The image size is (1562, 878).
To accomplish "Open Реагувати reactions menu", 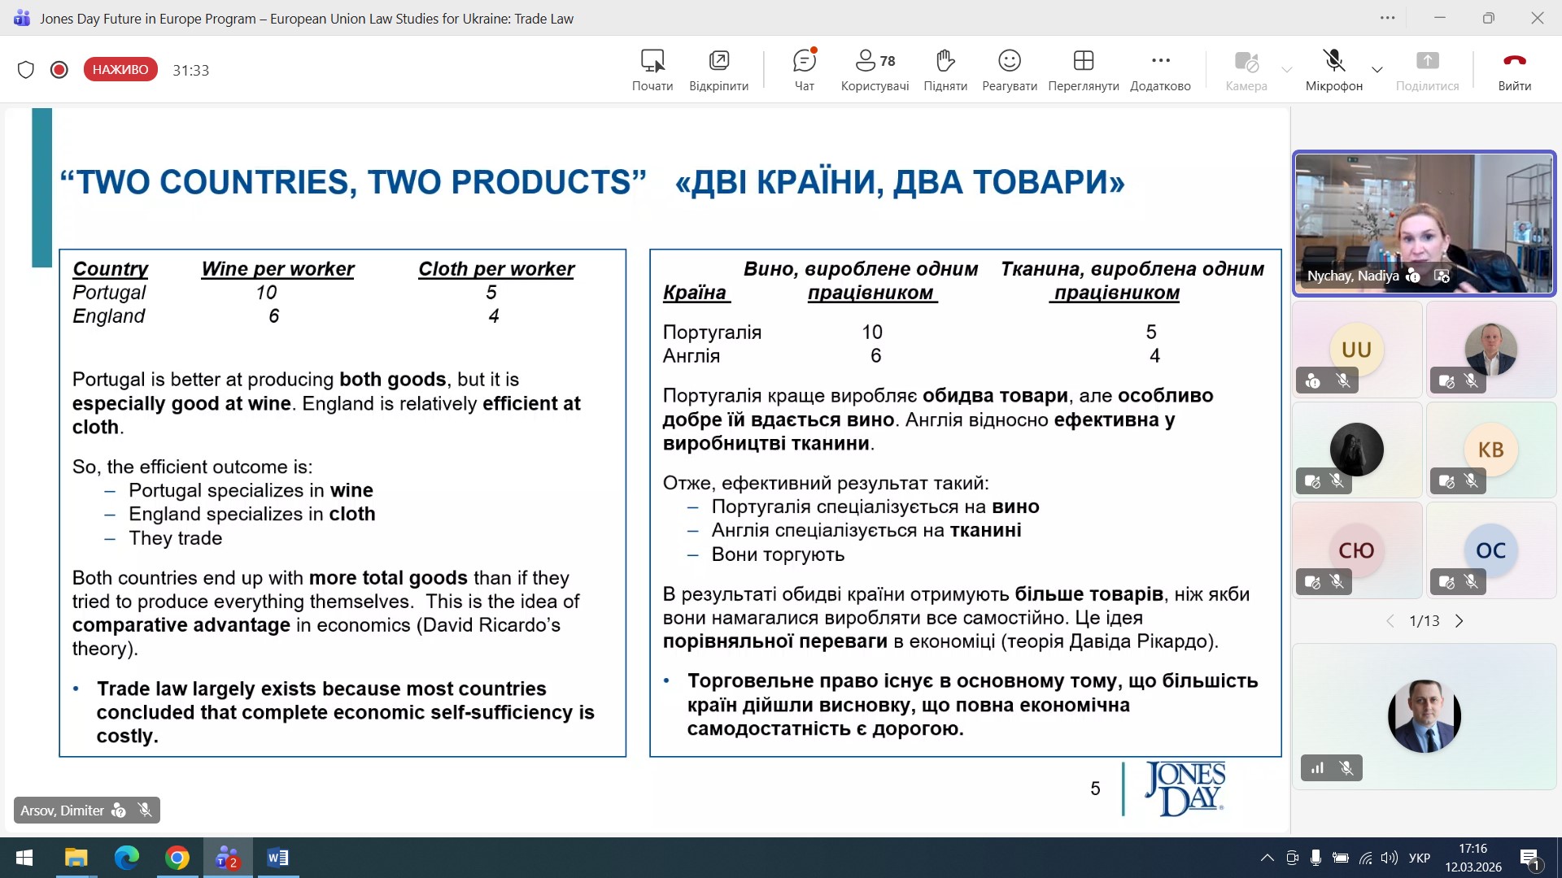I will [1009, 69].
